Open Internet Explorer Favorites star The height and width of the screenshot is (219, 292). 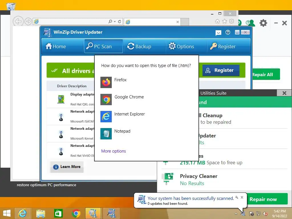[225, 21]
